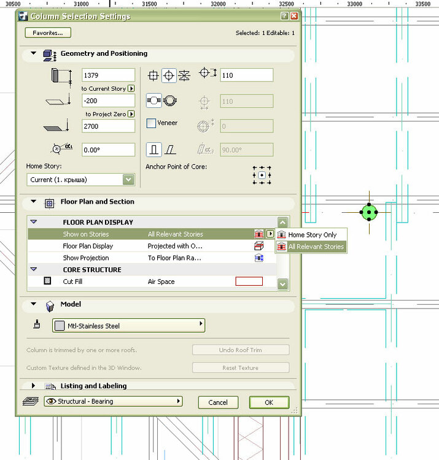Collapse the Model panel
Screen dimensions: 439x460
(34, 304)
